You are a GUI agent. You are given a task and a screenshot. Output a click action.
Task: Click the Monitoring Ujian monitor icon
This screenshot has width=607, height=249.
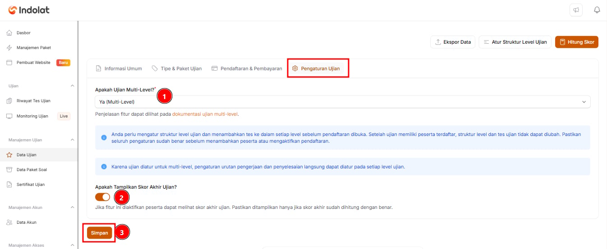click(9, 116)
